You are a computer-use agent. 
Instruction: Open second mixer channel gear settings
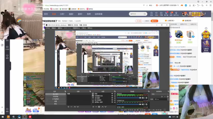(x=146, y=104)
